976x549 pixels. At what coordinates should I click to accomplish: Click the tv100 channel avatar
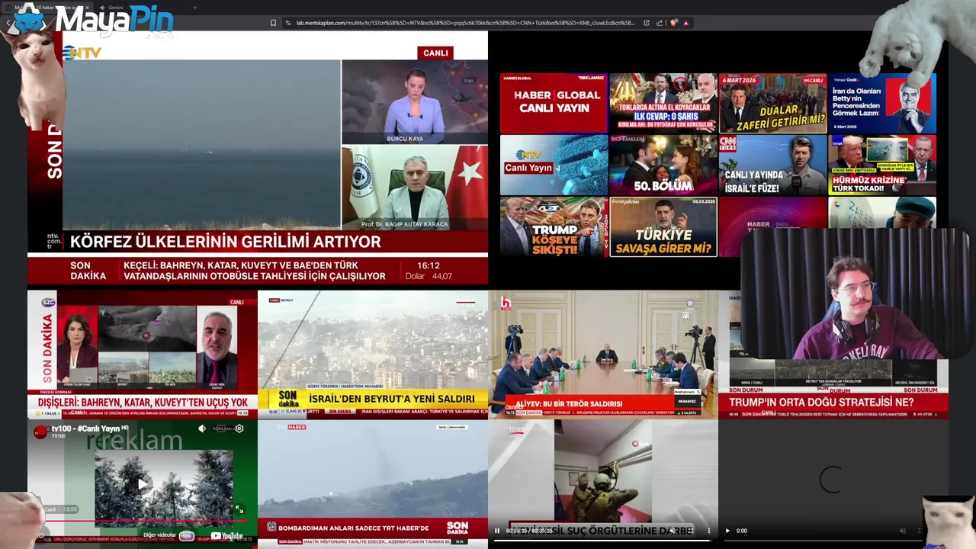click(40, 432)
